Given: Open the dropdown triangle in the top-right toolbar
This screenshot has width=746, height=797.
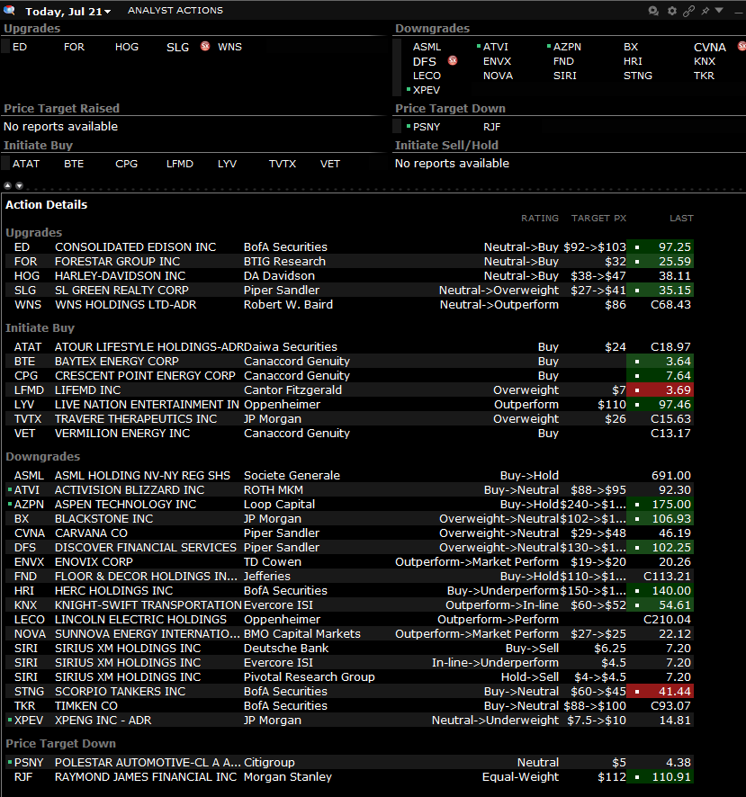Looking at the screenshot, I should [719, 10].
